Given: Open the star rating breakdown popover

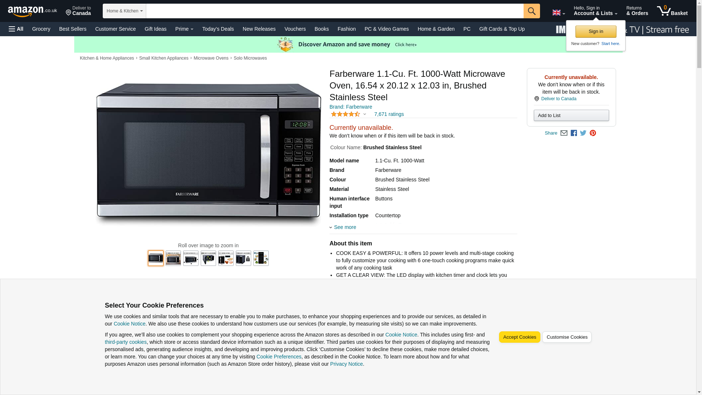Looking at the screenshot, I should tap(348, 114).
